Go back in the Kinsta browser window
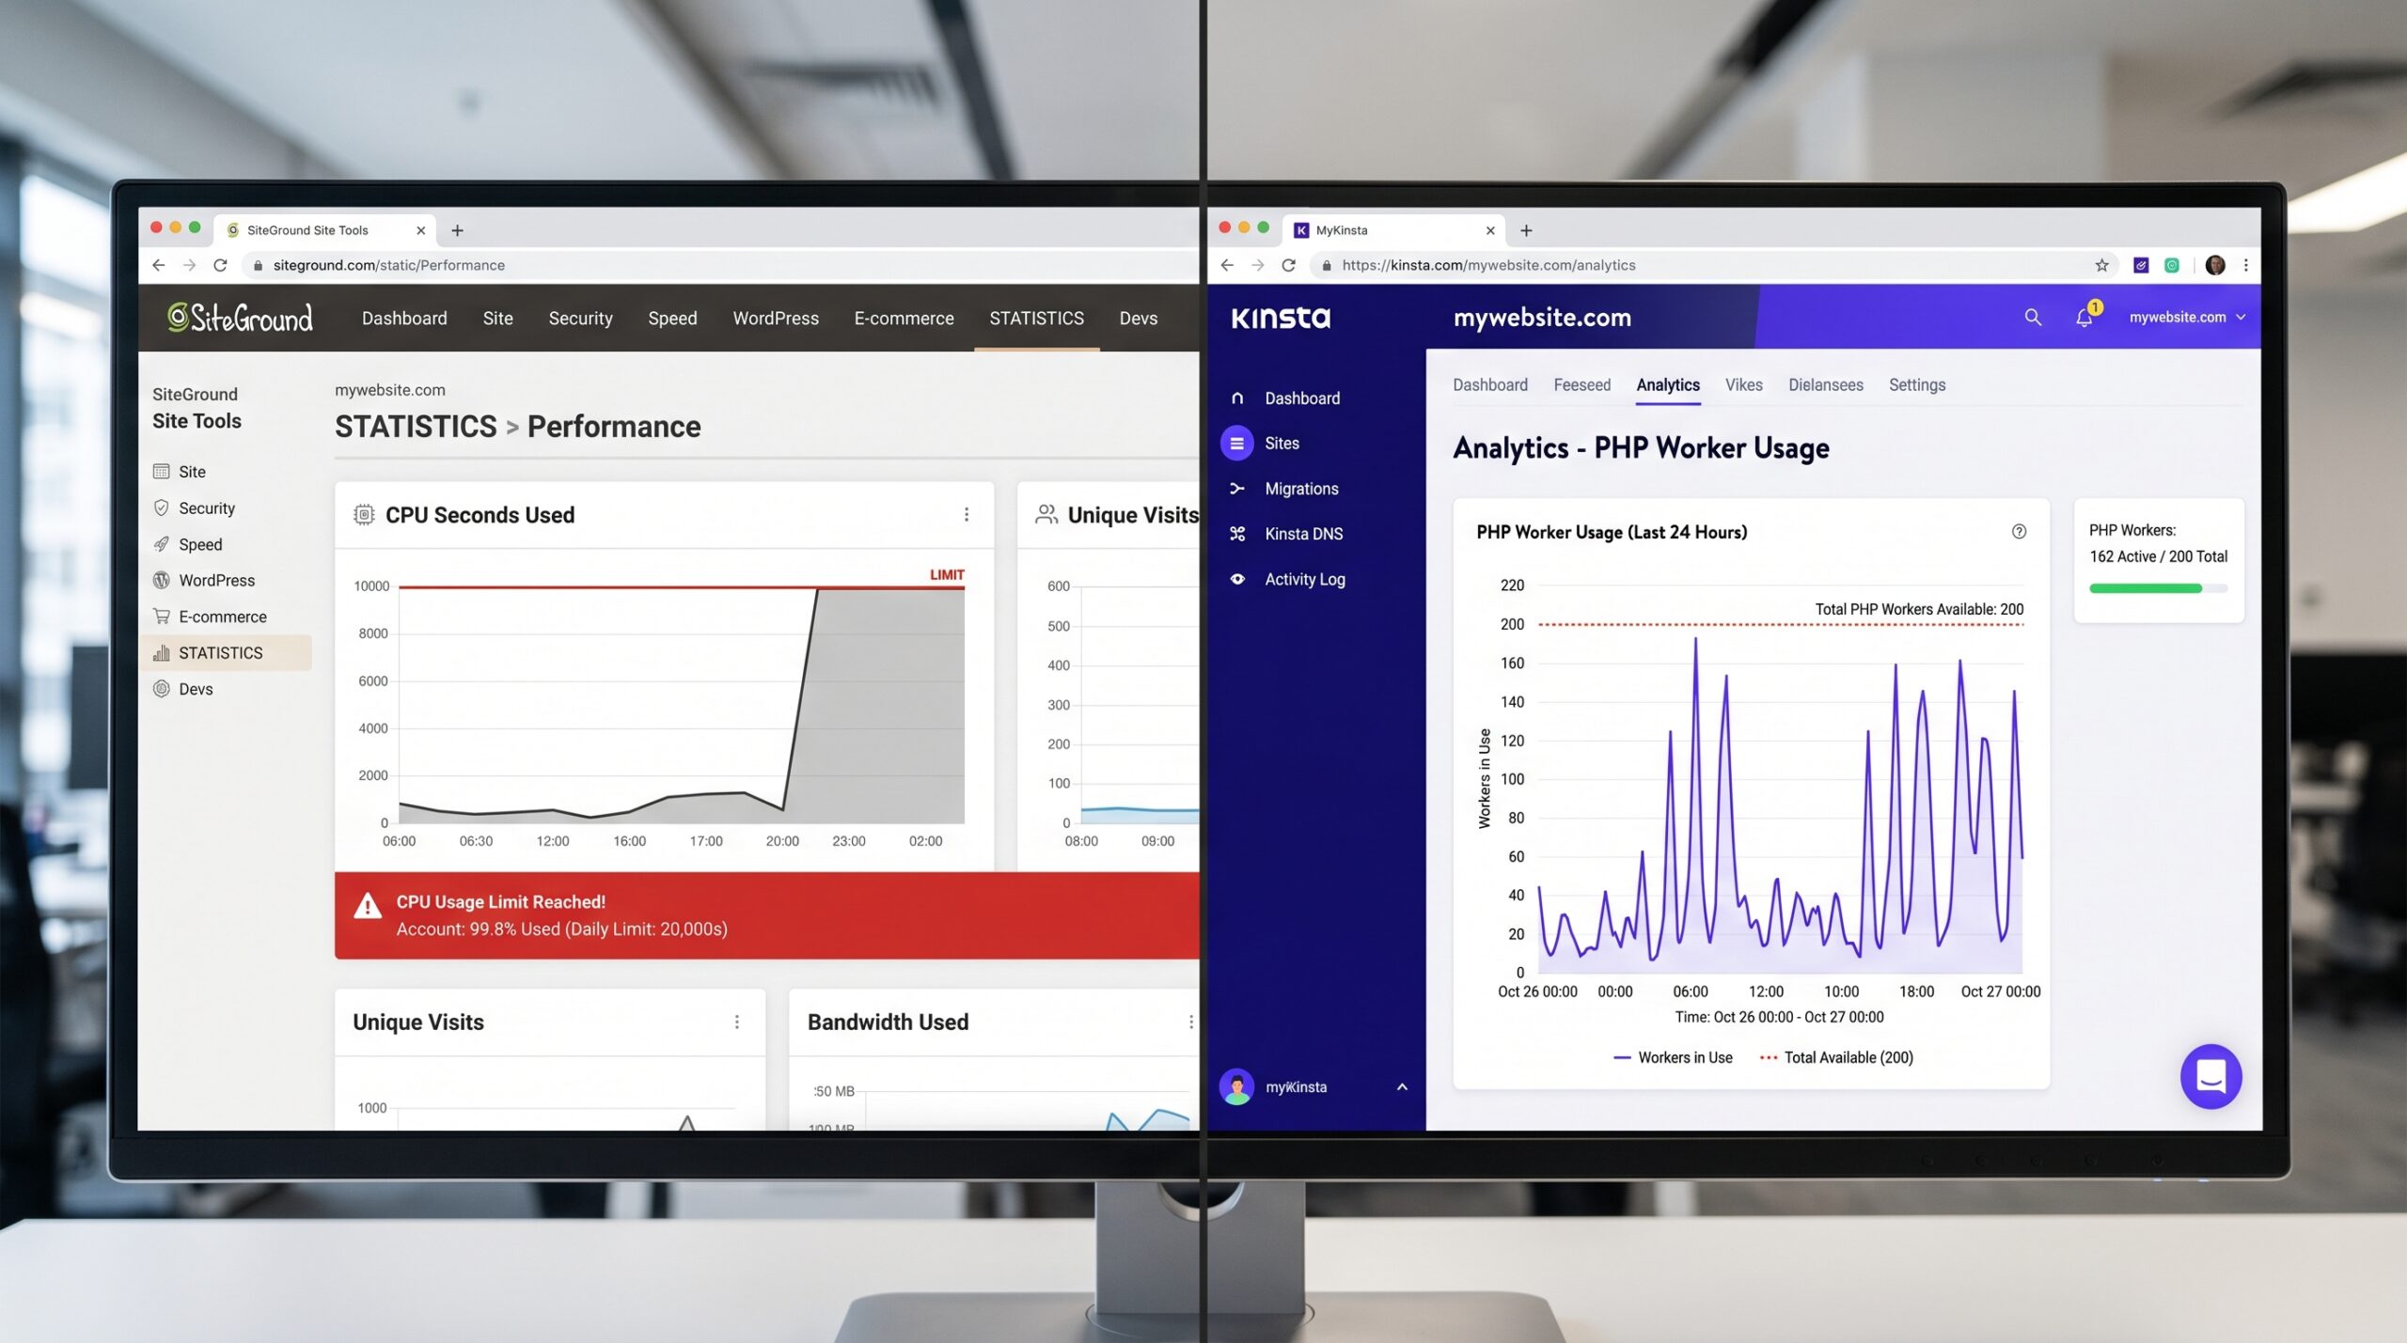2407x1343 pixels. click(x=1227, y=266)
